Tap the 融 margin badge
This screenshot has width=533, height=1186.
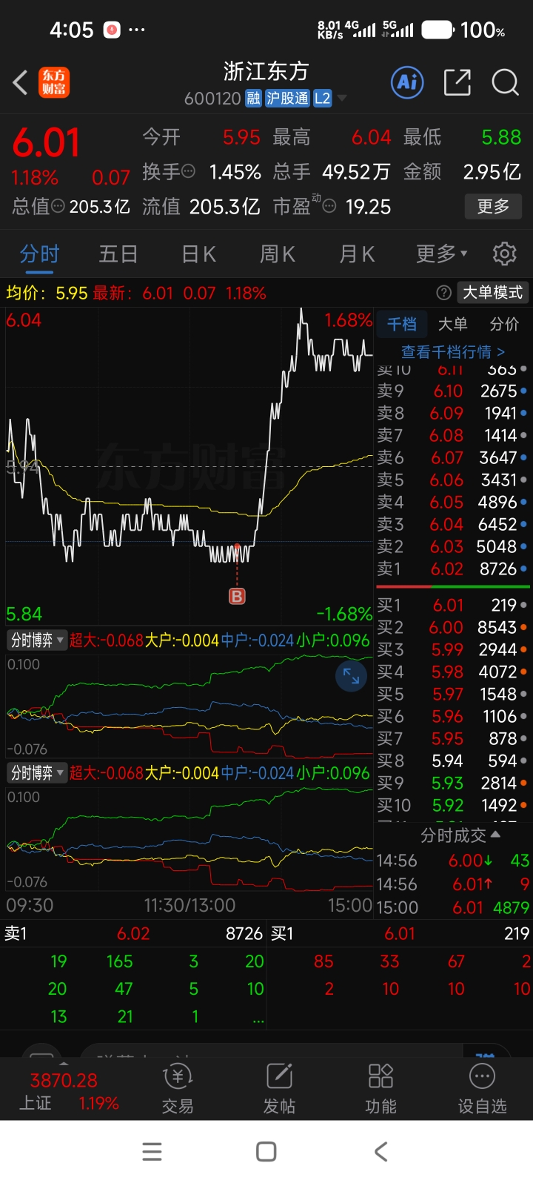[253, 99]
